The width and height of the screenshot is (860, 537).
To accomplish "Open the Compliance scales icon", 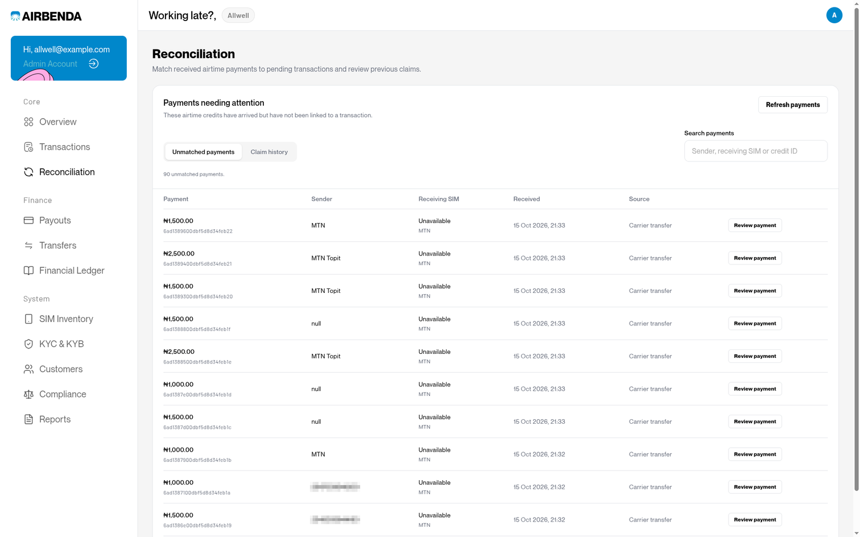I will click(28, 394).
